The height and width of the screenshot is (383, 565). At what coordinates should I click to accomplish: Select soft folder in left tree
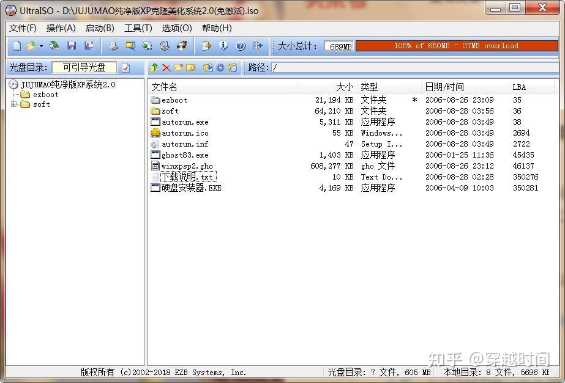42,104
